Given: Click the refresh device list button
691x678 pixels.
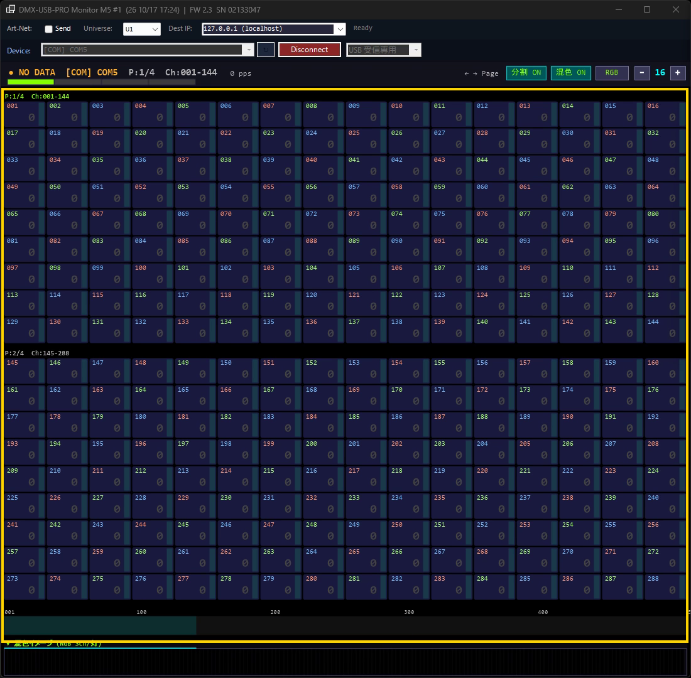Looking at the screenshot, I should coord(265,50).
